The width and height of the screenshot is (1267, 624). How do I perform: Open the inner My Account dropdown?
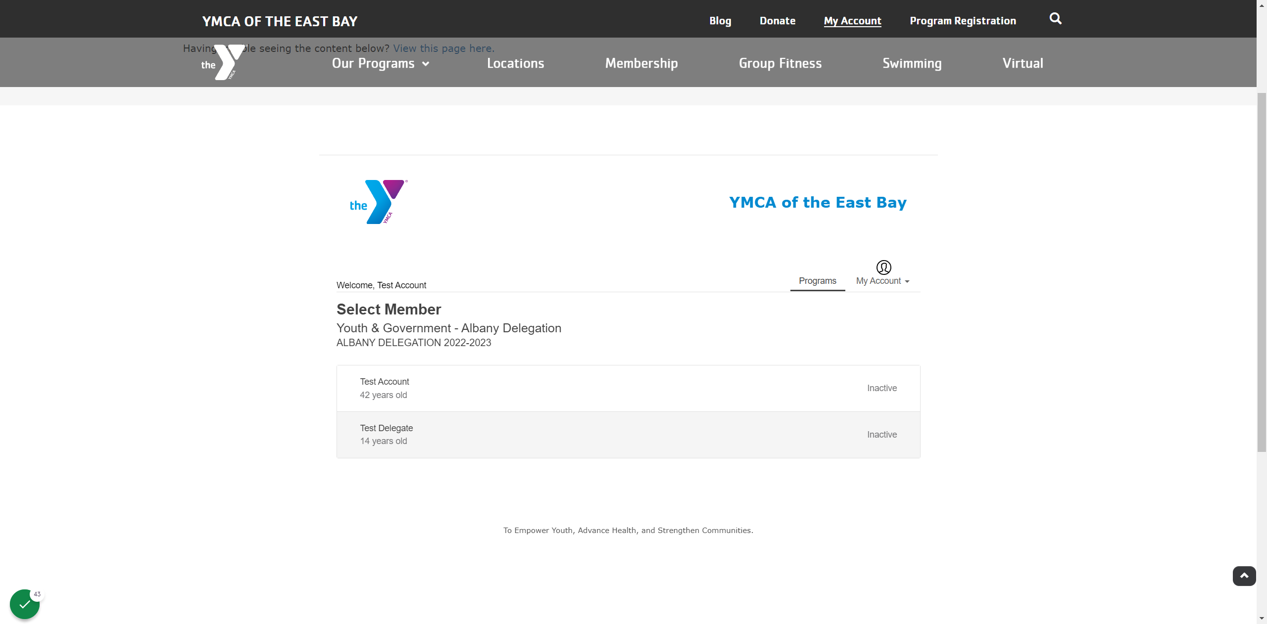[883, 281]
